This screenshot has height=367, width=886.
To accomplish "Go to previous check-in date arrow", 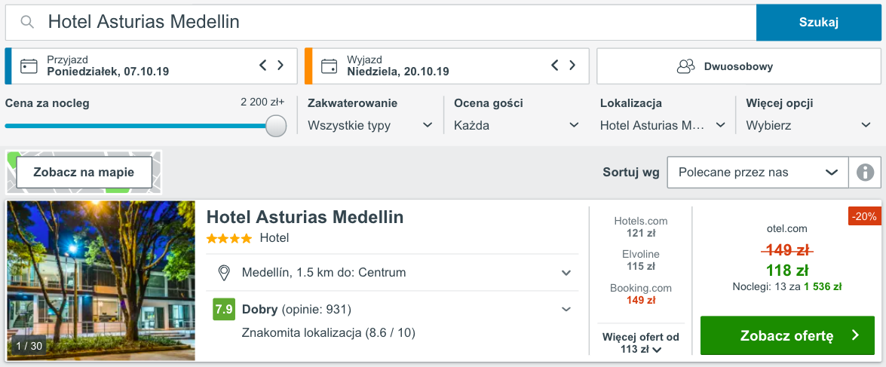I will [263, 66].
